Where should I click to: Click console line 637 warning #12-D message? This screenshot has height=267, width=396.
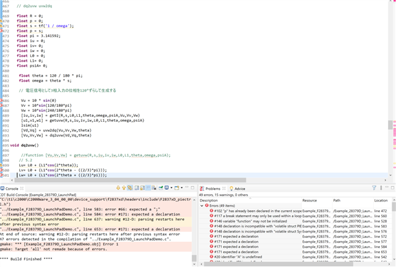(92, 222)
